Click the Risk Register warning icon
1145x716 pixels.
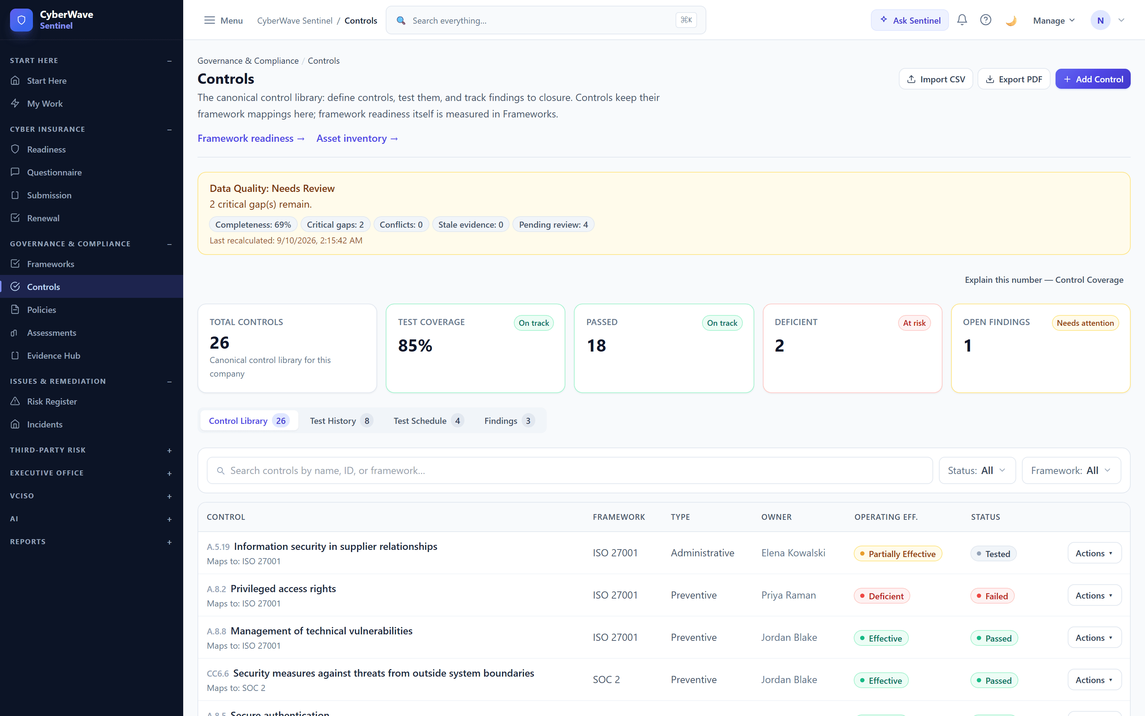pyautogui.click(x=15, y=401)
